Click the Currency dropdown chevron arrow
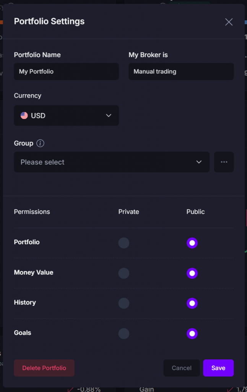 coord(108,116)
